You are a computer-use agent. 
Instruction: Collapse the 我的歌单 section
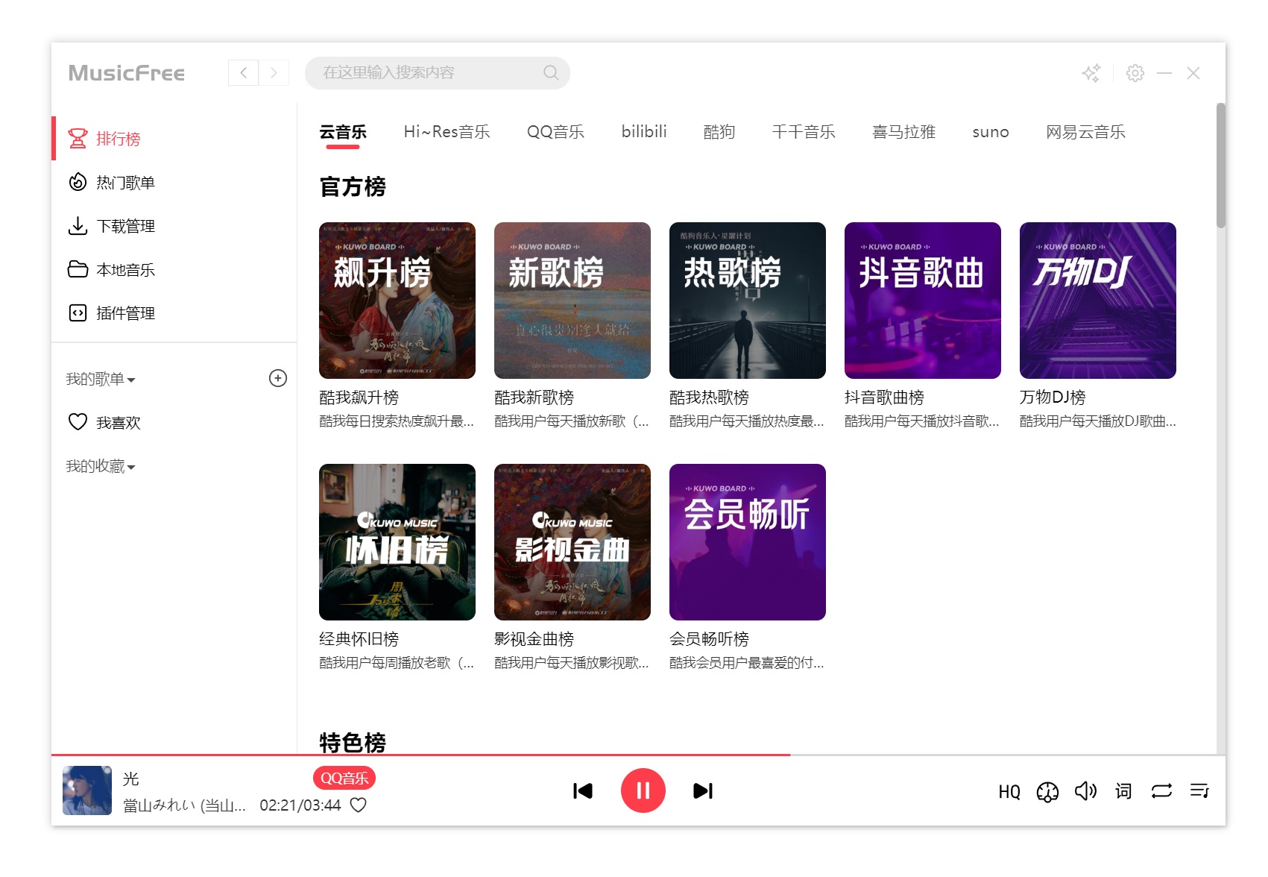coord(101,379)
